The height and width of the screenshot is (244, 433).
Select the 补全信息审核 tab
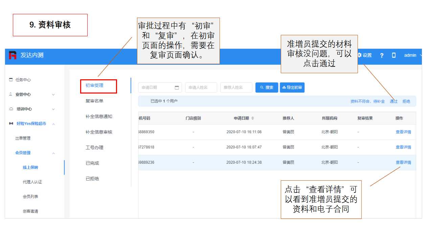pos(99,132)
